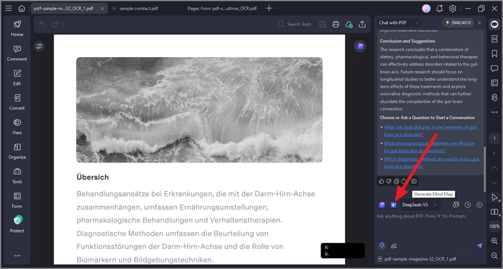Switch to pdf-sample-m...32_OCR_1.pdf tab
Viewport: 503px width, 269px height.
[64, 9]
